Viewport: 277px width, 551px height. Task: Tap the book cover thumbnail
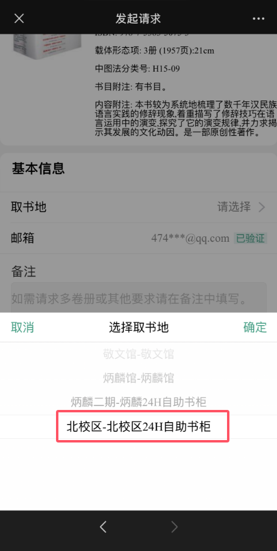click(x=47, y=46)
